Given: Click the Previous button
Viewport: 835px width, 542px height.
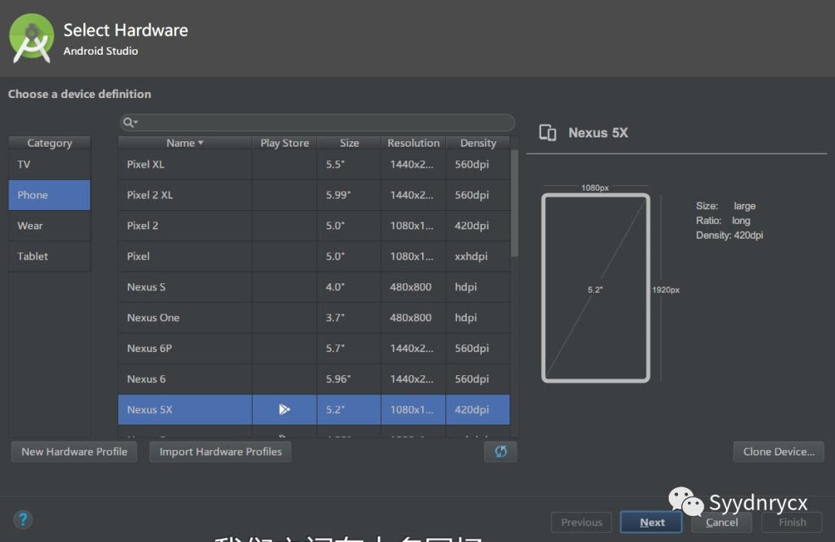Looking at the screenshot, I should 581,523.
